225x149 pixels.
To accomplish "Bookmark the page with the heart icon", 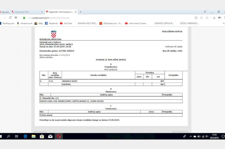I will [207, 18].
